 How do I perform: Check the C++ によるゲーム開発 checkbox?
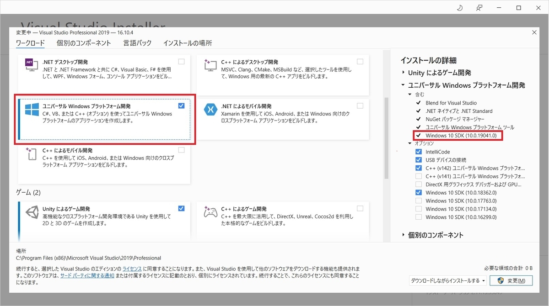click(x=360, y=208)
